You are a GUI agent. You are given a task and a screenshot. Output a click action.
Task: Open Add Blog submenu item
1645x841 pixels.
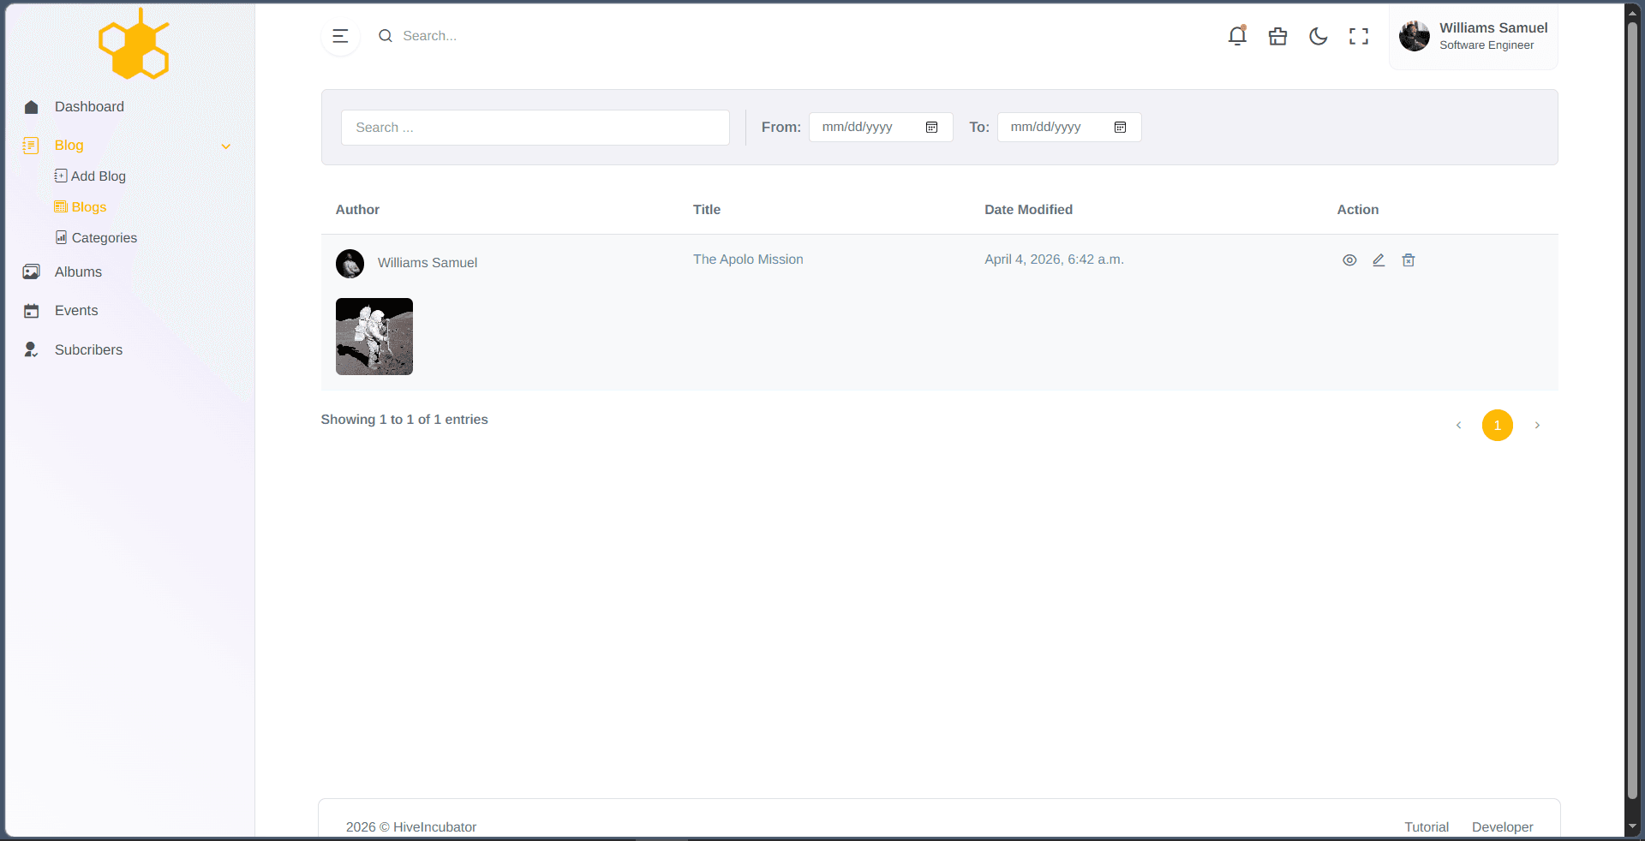coord(90,176)
